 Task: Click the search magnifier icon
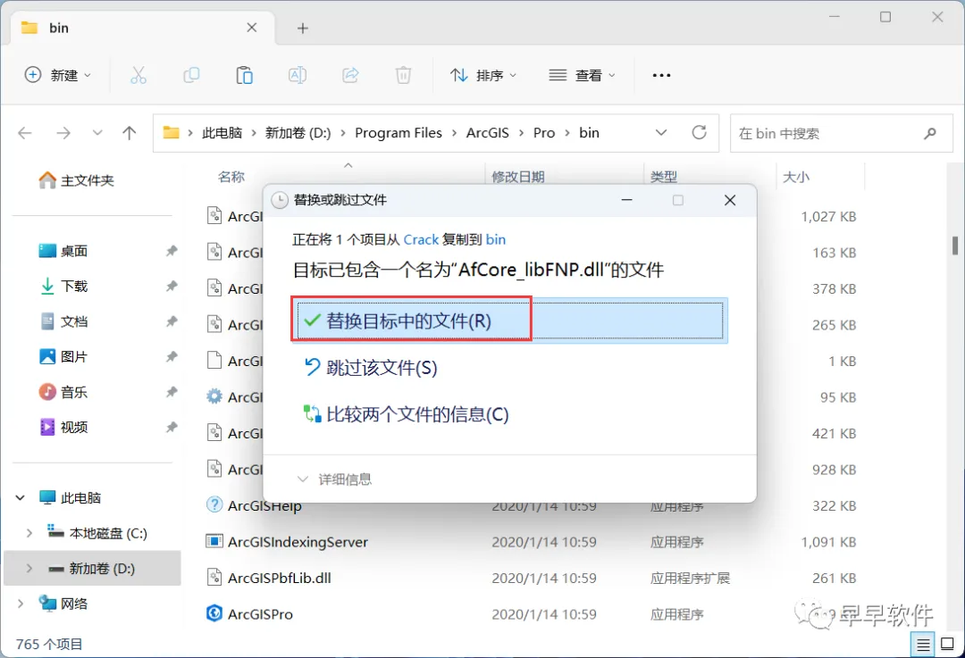[x=930, y=133]
